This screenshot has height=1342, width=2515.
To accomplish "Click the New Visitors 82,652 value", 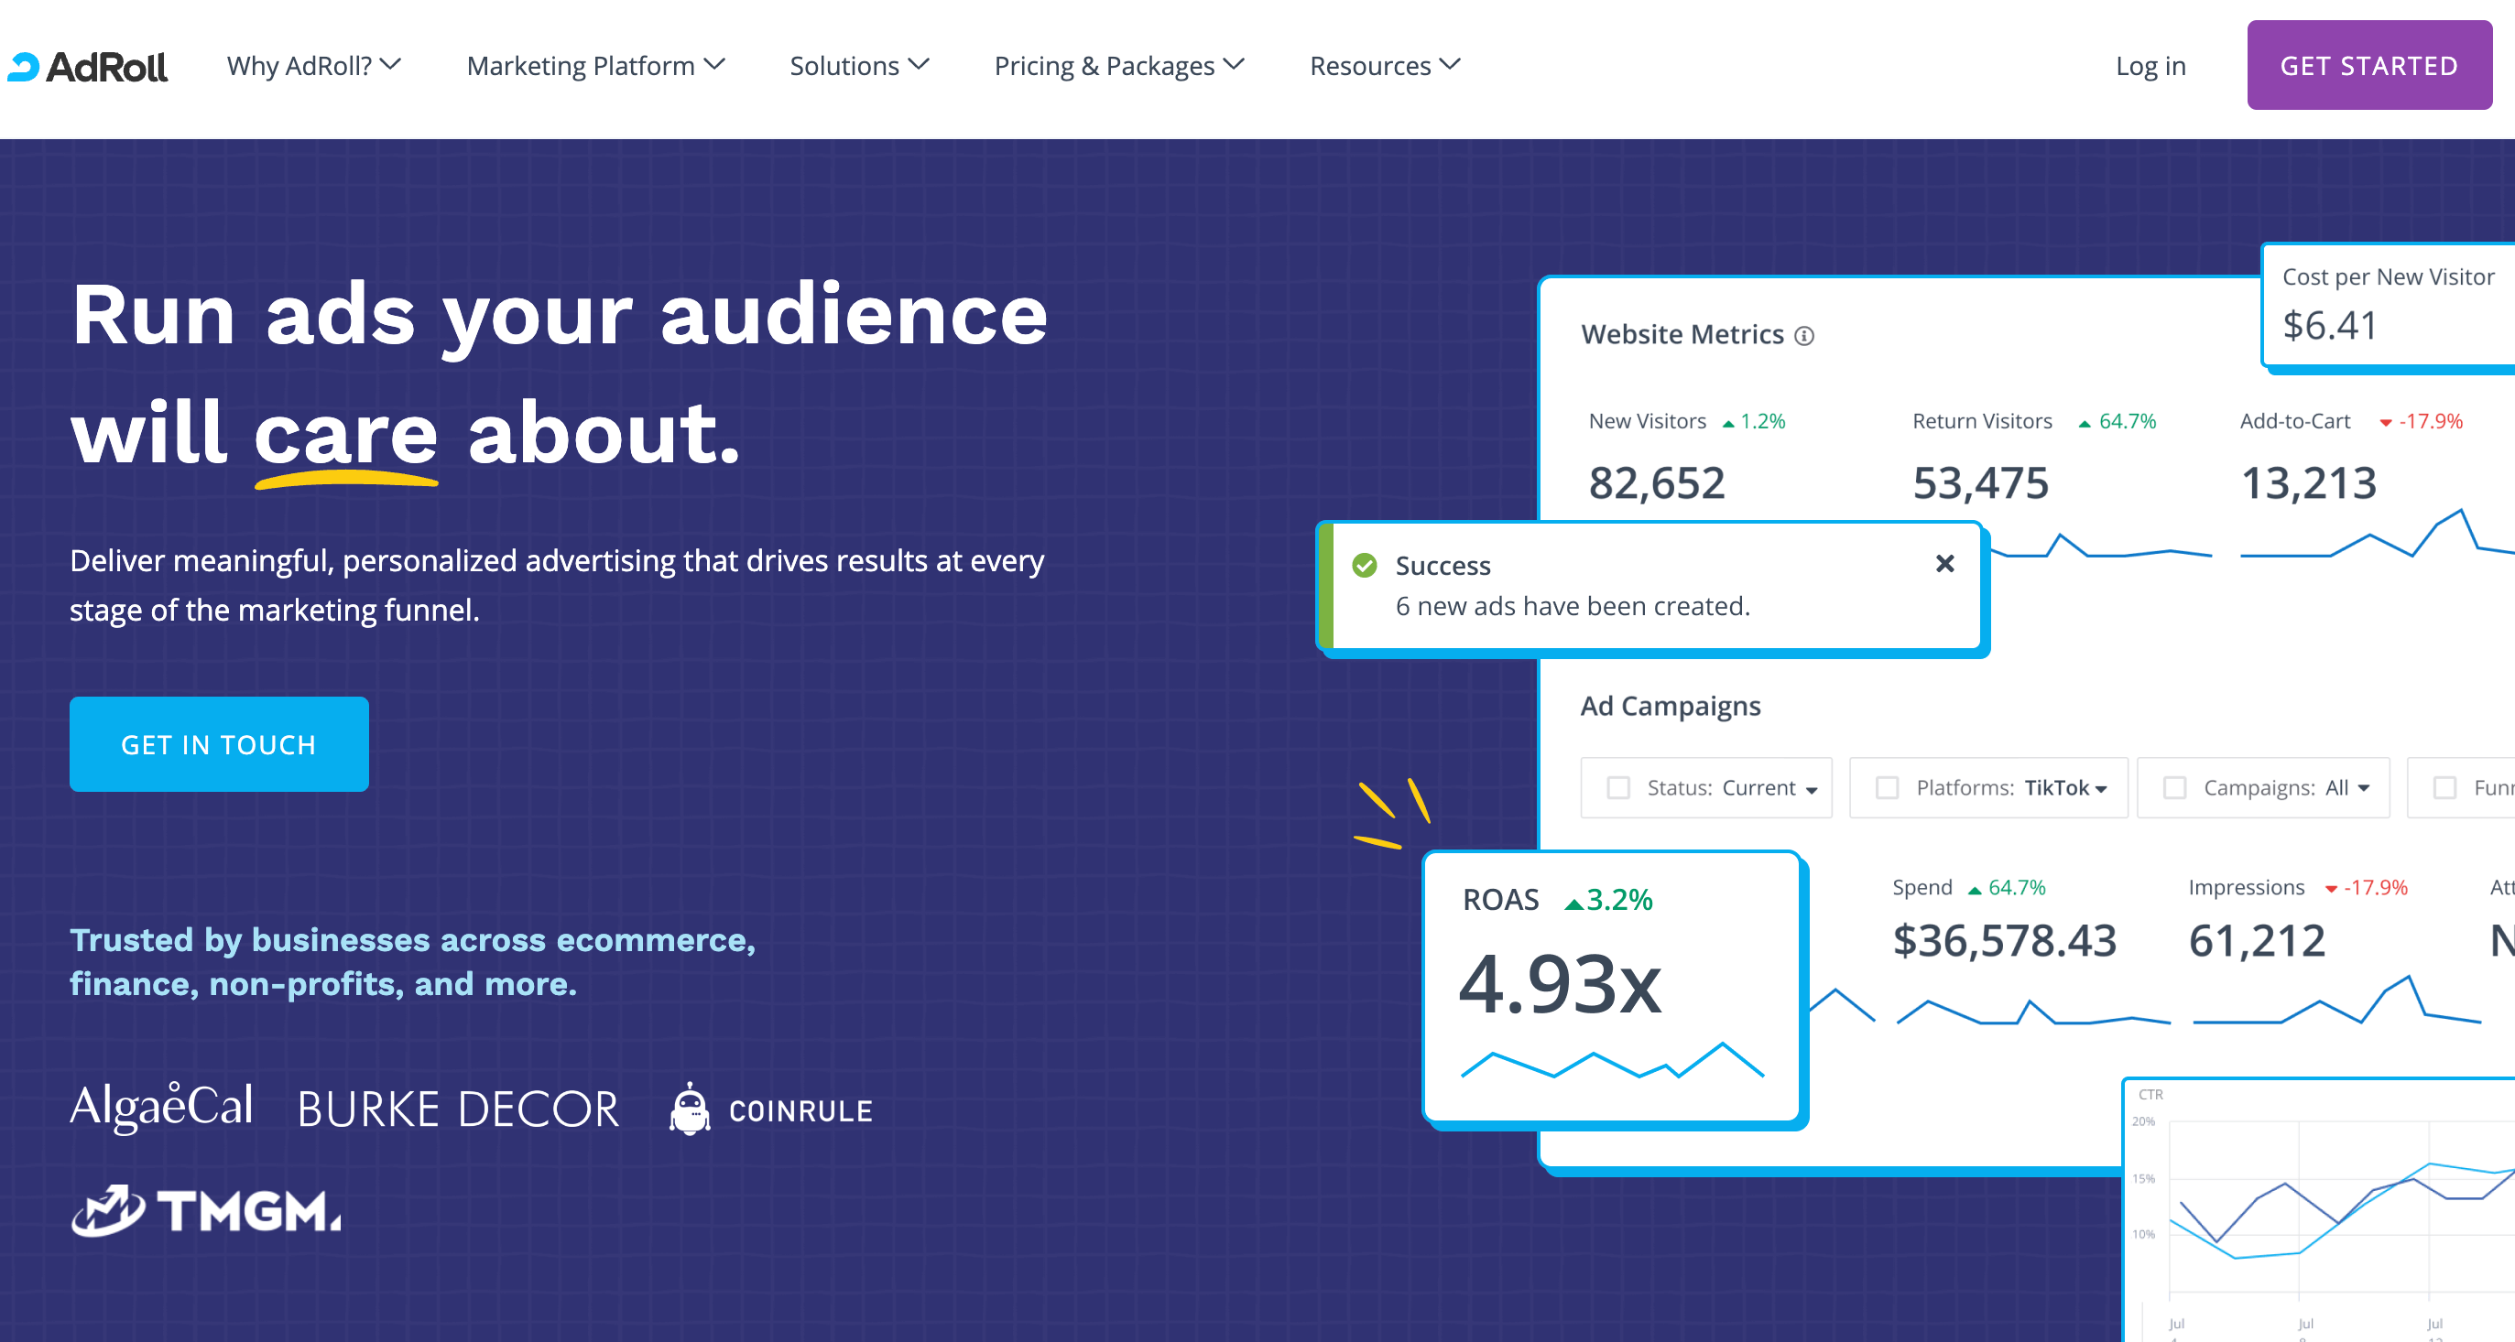I will click(x=1657, y=483).
